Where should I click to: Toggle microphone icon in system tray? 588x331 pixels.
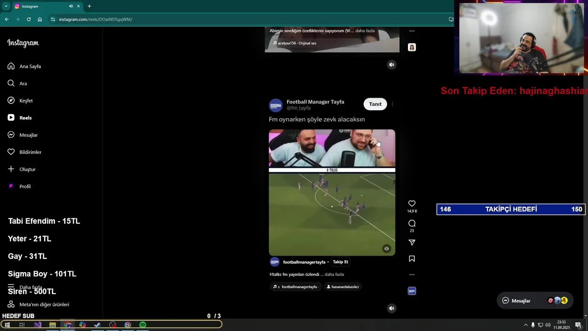point(533,325)
